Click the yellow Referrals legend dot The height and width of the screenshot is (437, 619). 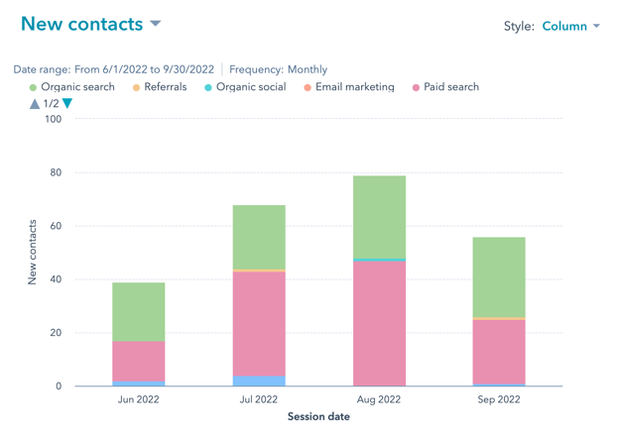click(136, 87)
